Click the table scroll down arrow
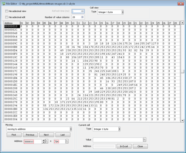This screenshot has width=186, height=153. (x=182, y=121)
